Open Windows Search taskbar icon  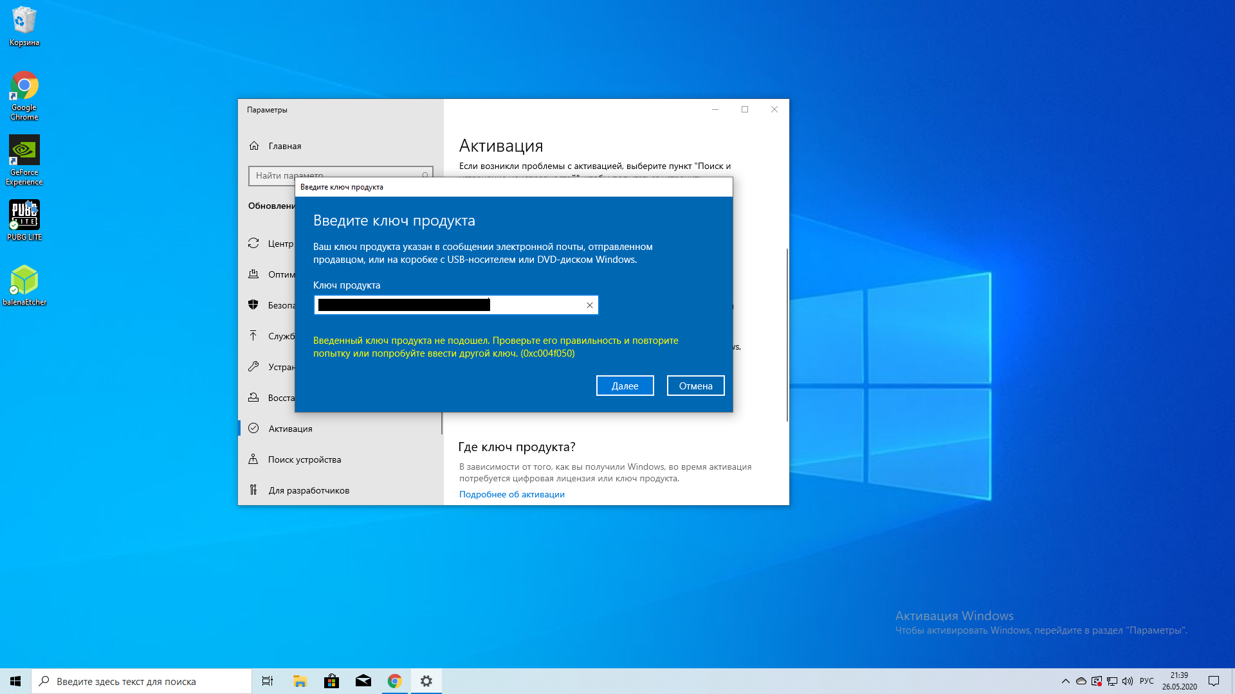(x=43, y=681)
